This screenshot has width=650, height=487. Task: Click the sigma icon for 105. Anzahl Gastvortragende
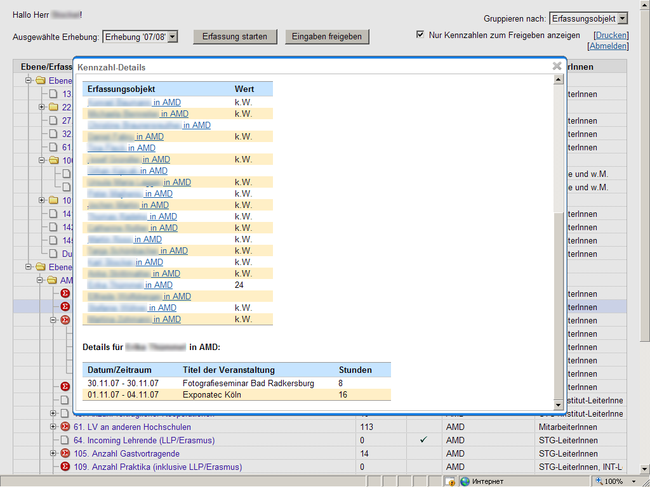pos(65,453)
